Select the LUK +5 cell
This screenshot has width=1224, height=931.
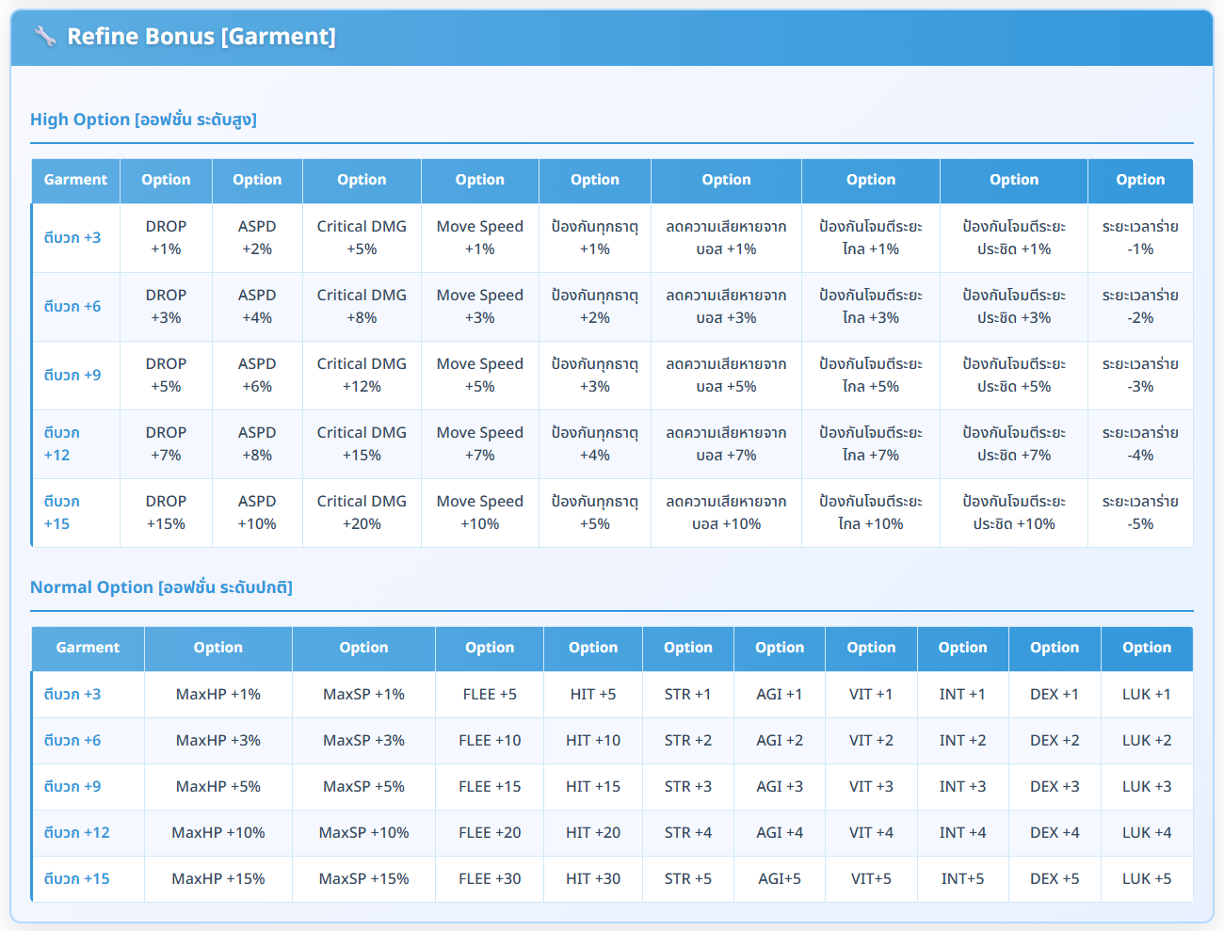point(1147,878)
